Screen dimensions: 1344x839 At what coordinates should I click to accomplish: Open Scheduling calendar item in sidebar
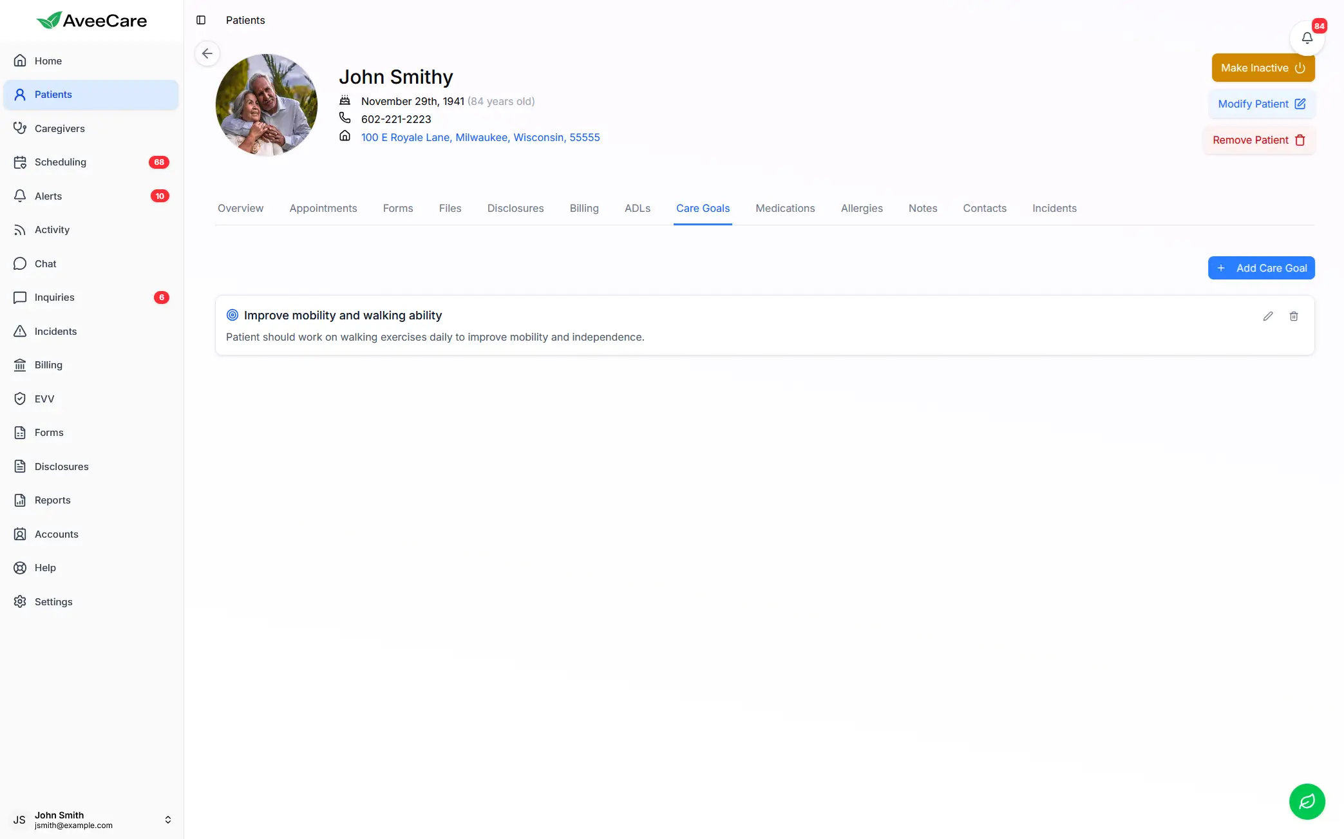tap(91, 162)
